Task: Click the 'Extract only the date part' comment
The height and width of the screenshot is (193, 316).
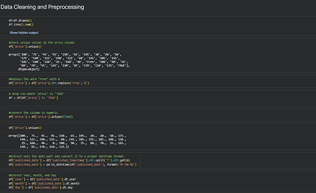Action: pos(67,156)
